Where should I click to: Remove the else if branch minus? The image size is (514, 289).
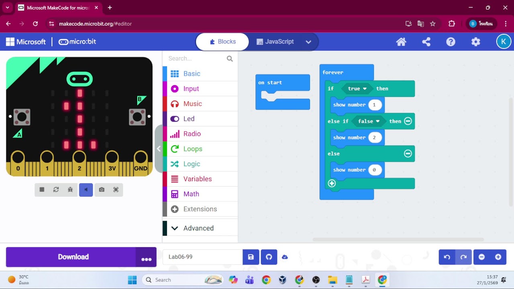coord(408,121)
